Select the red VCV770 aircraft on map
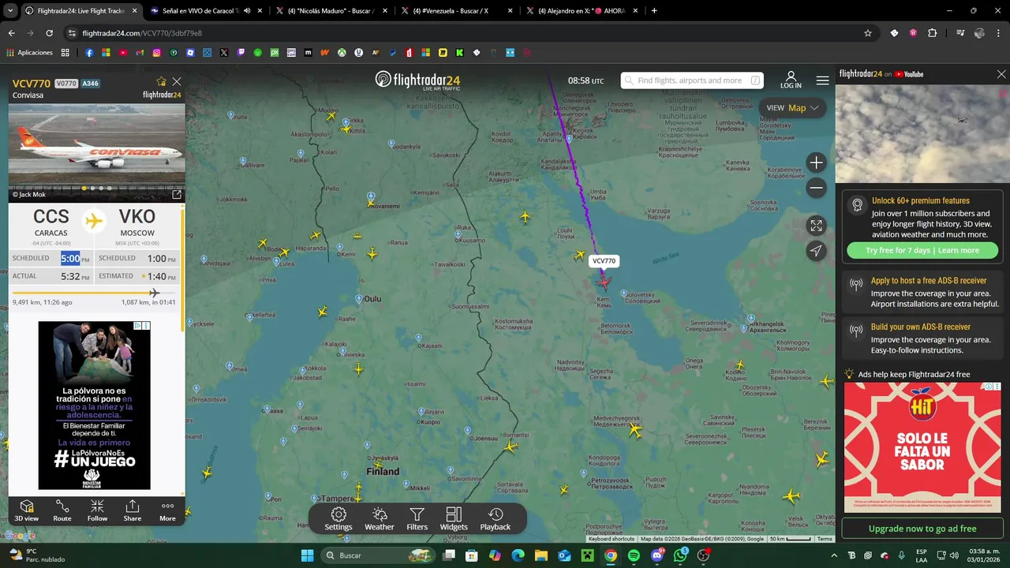This screenshot has height=568, width=1010. pos(604,281)
